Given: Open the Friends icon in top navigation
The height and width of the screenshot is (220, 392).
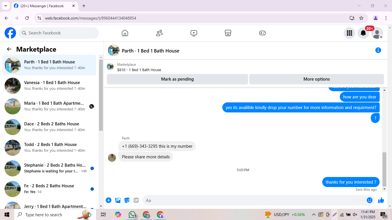Looking at the screenshot, I should coord(159,33).
